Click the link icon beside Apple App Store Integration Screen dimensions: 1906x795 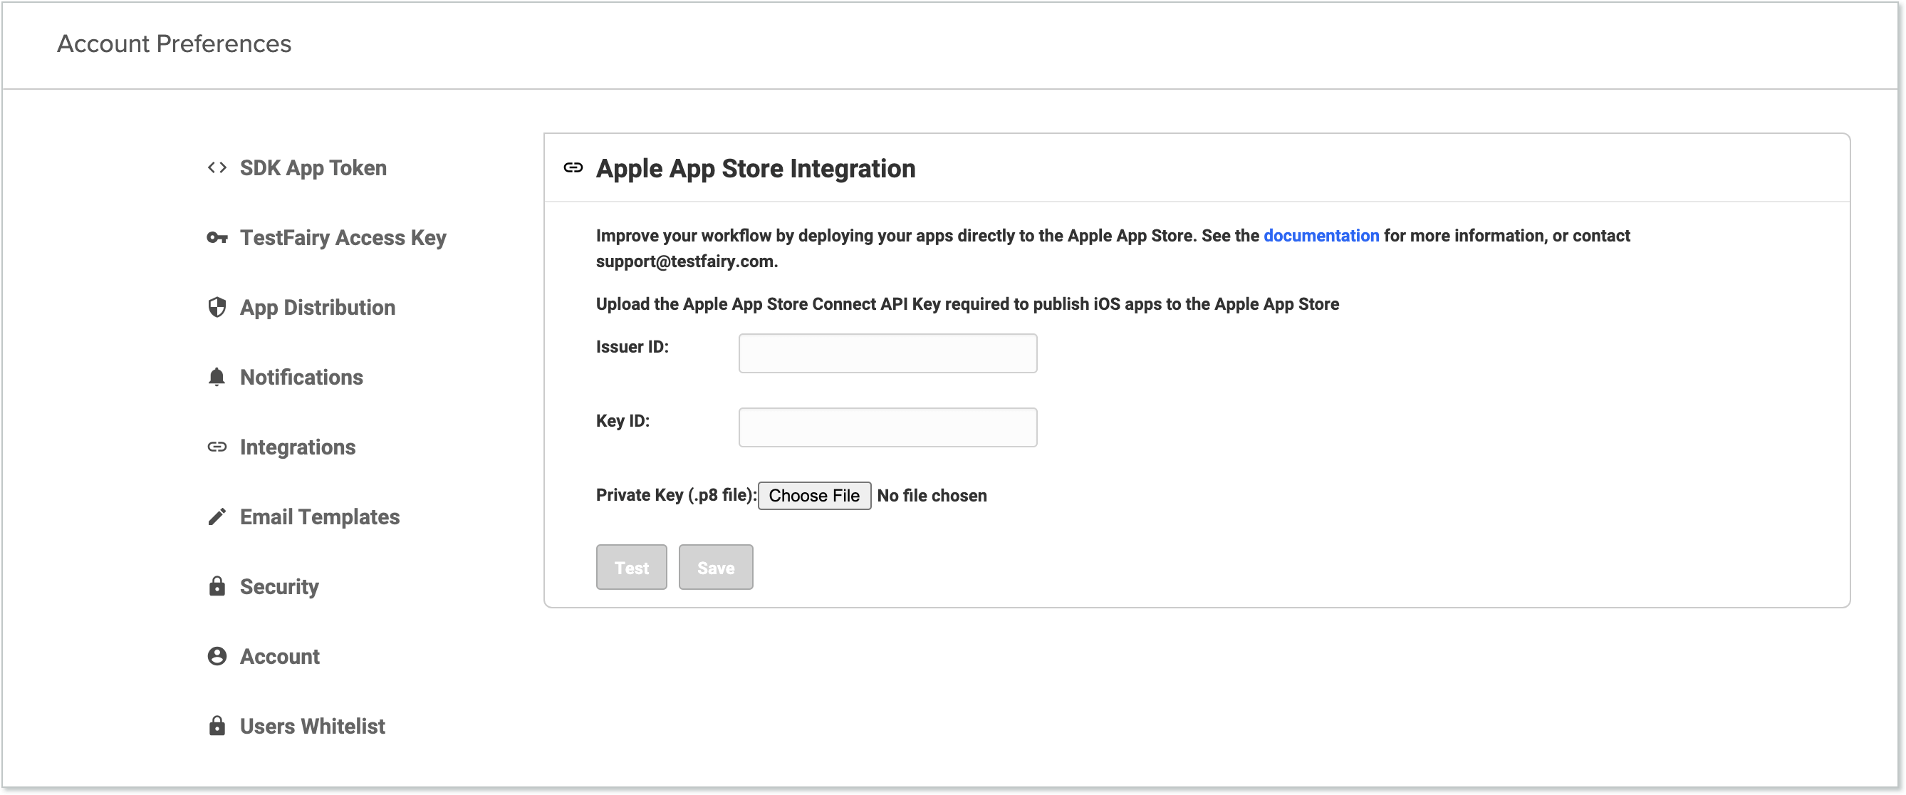tap(573, 169)
